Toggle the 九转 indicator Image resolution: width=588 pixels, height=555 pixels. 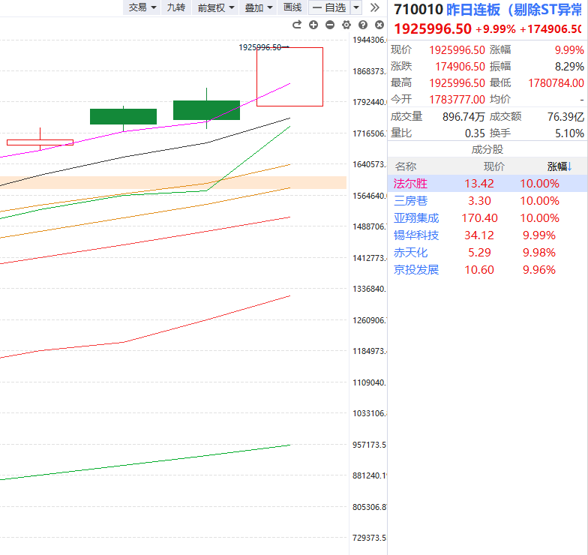175,7
